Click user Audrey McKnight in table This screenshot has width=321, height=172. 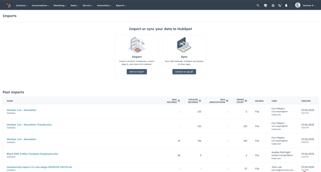(x=281, y=152)
